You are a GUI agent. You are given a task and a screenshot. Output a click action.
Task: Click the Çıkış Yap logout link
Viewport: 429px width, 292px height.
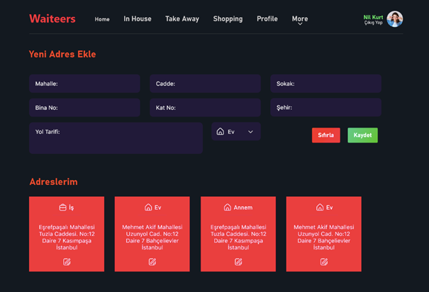tap(373, 23)
